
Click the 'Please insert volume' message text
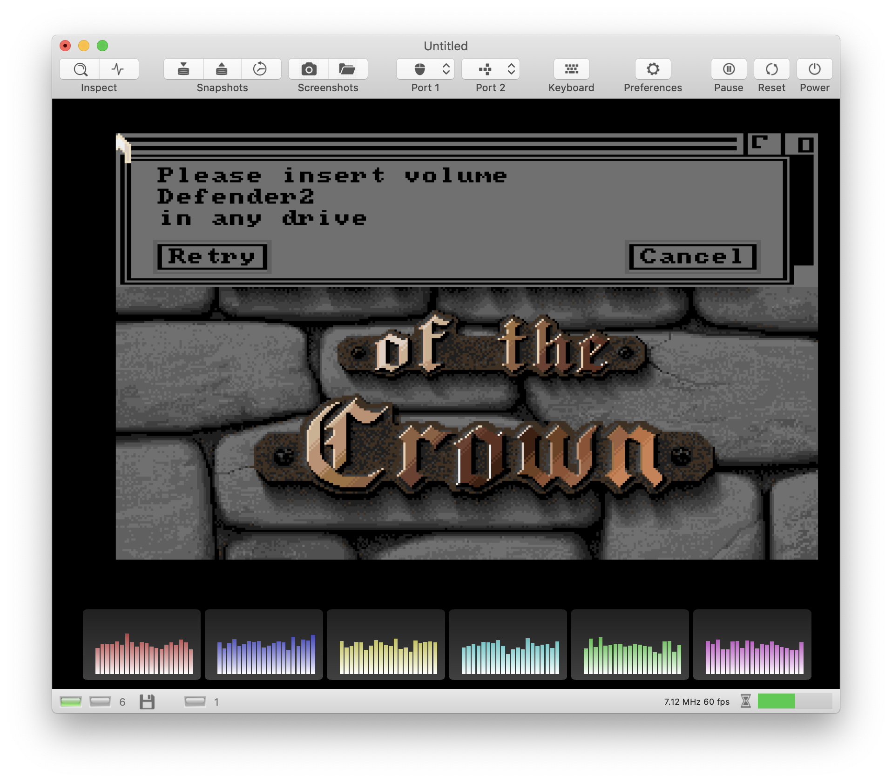(x=331, y=175)
